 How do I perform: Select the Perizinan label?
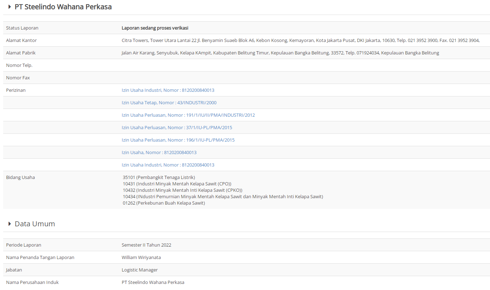click(x=16, y=90)
